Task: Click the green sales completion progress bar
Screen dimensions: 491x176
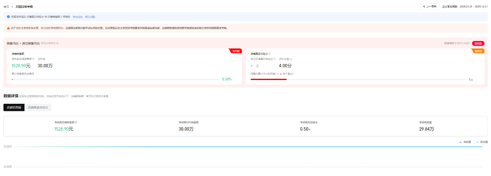Action: pyautogui.click(x=116, y=79)
